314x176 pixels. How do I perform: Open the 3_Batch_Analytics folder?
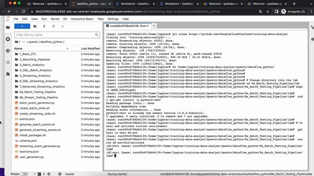click(32, 65)
